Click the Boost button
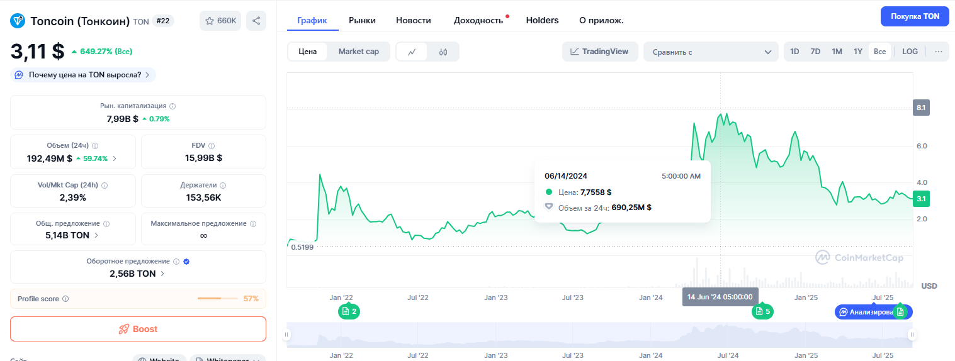 click(138, 329)
